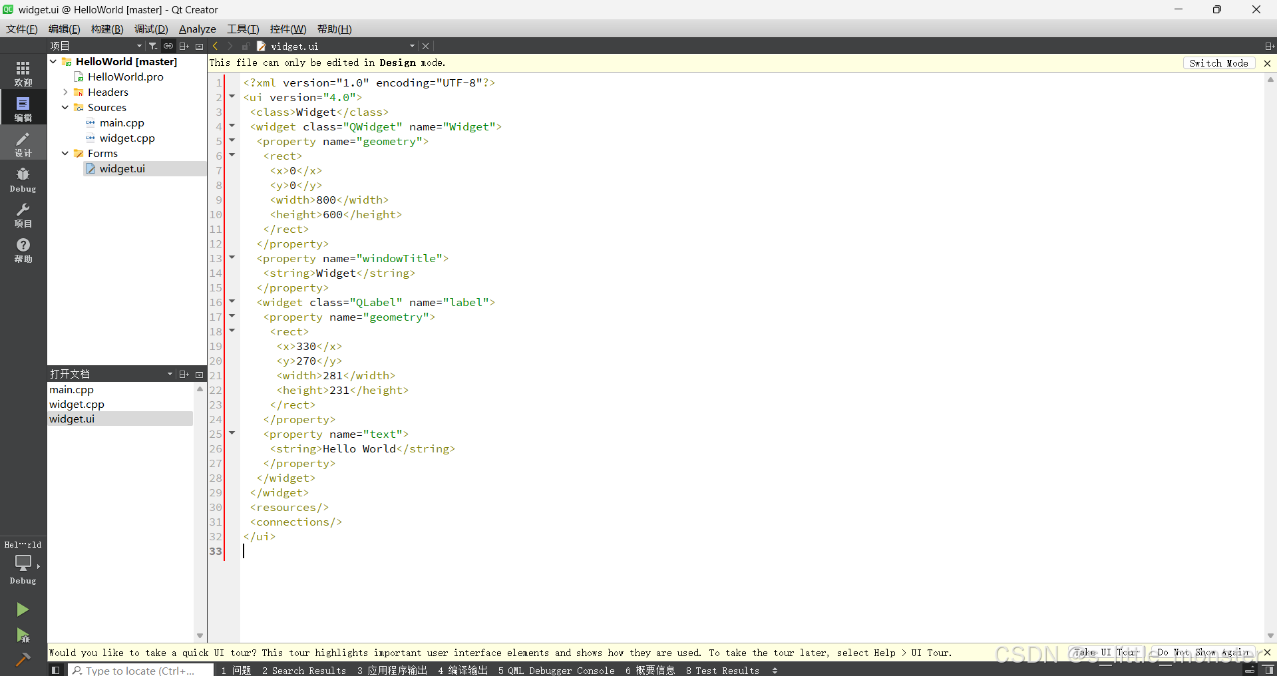Open the 帮助(H) menu
Image resolution: width=1277 pixels, height=676 pixels.
[x=335, y=29]
